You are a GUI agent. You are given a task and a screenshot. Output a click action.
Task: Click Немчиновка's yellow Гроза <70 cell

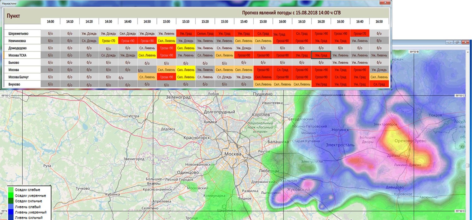pyautogui.click(x=108, y=41)
